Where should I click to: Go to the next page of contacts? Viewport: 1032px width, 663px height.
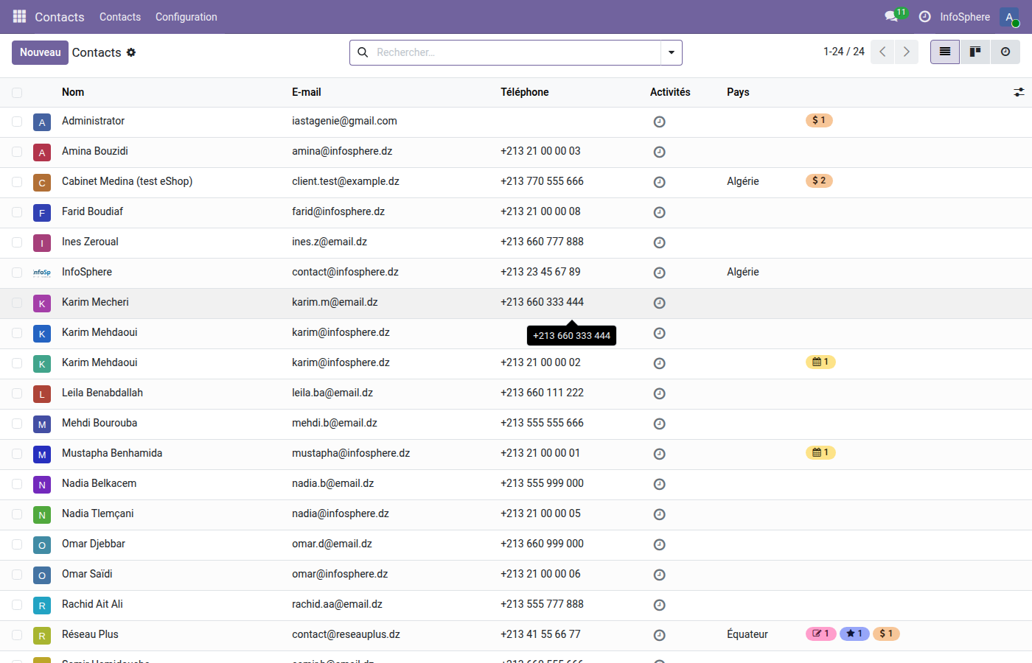tap(906, 52)
